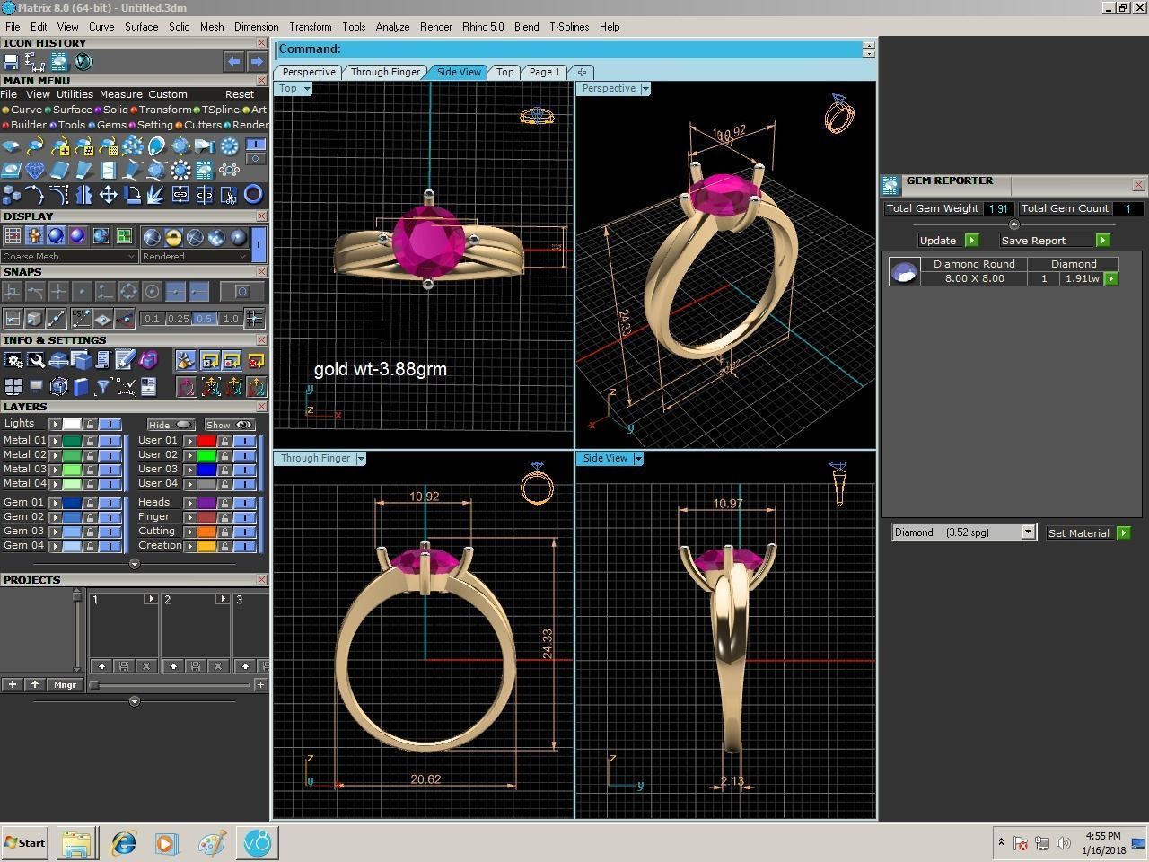This screenshot has width=1149, height=862.
Task: Open the Rendered display mode dropdown
Action: 194,257
